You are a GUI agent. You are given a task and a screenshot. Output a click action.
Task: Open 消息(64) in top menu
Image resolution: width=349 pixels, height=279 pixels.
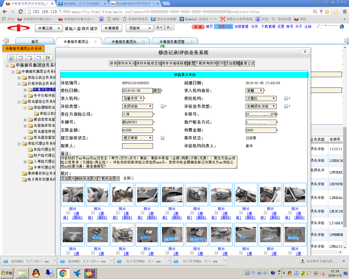pyautogui.click(x=224, y=26)
